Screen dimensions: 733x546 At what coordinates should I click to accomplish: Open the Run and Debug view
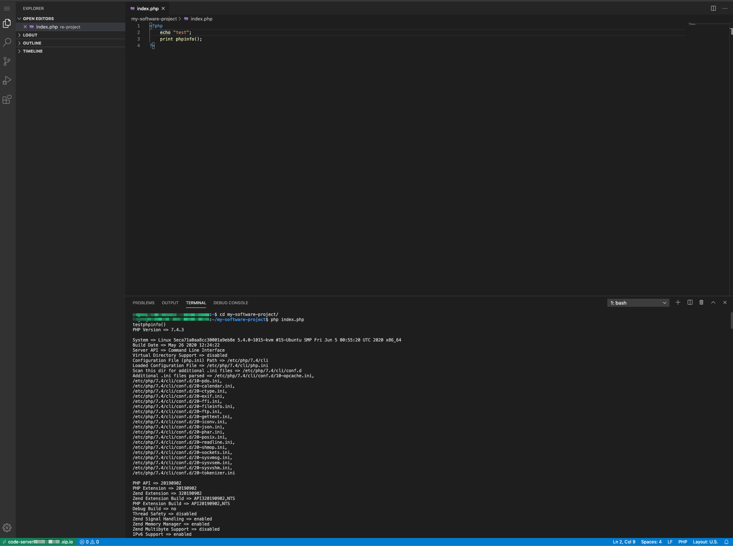pos(7,80)
